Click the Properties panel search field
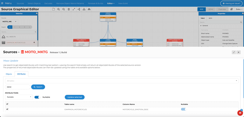 [x=221, y=22]
